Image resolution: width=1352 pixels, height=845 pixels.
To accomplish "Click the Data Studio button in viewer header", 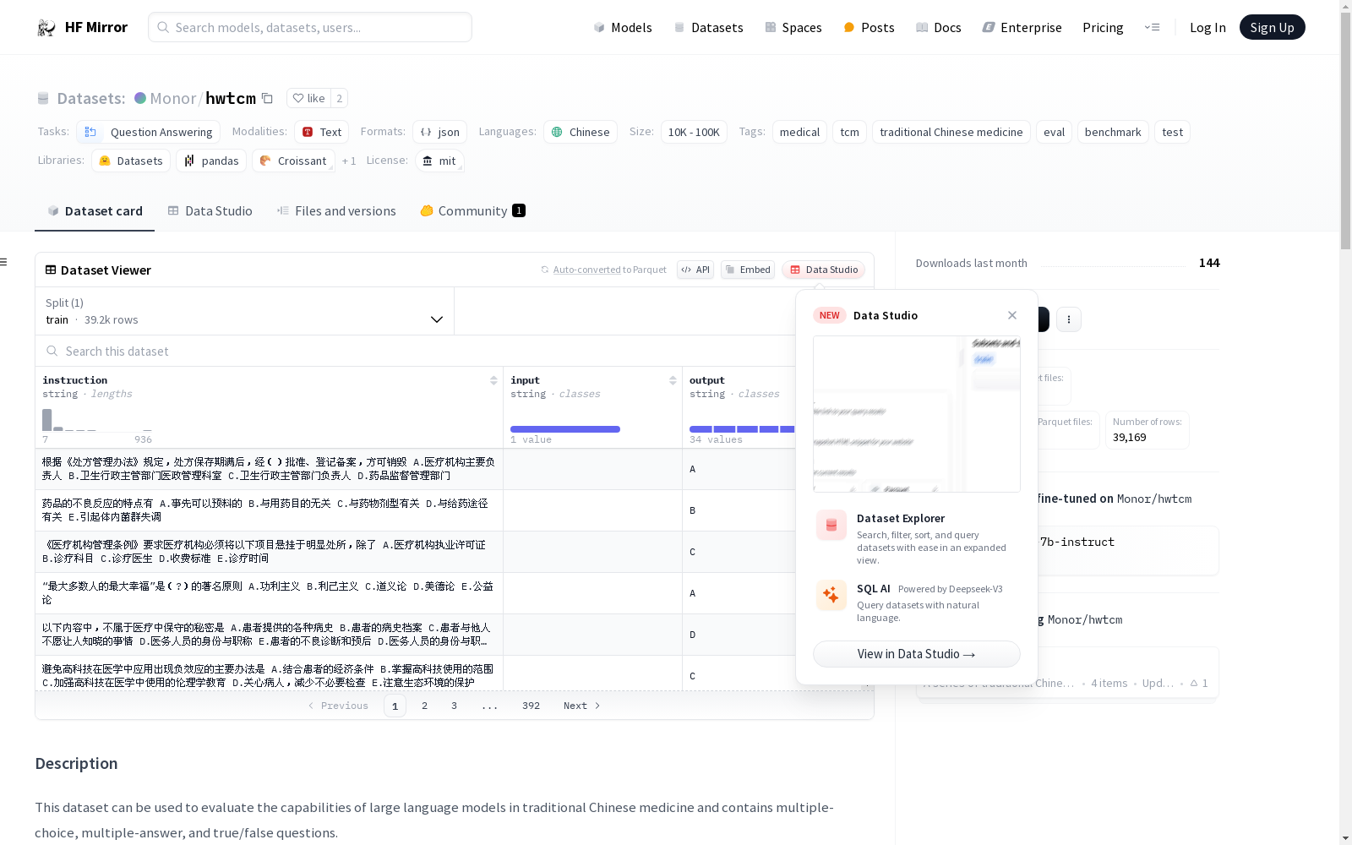I will [824, 270].
